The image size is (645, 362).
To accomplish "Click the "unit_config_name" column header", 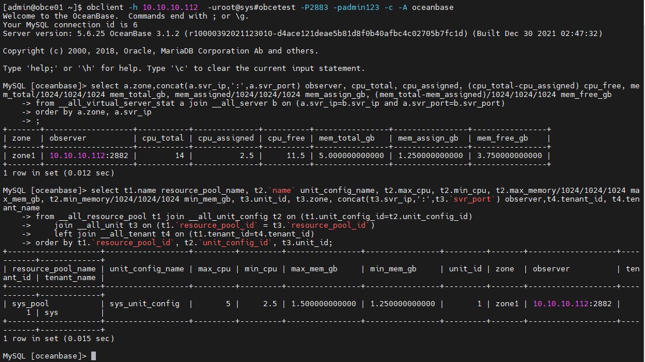I will pyautogui.click(x=147, y=269).
